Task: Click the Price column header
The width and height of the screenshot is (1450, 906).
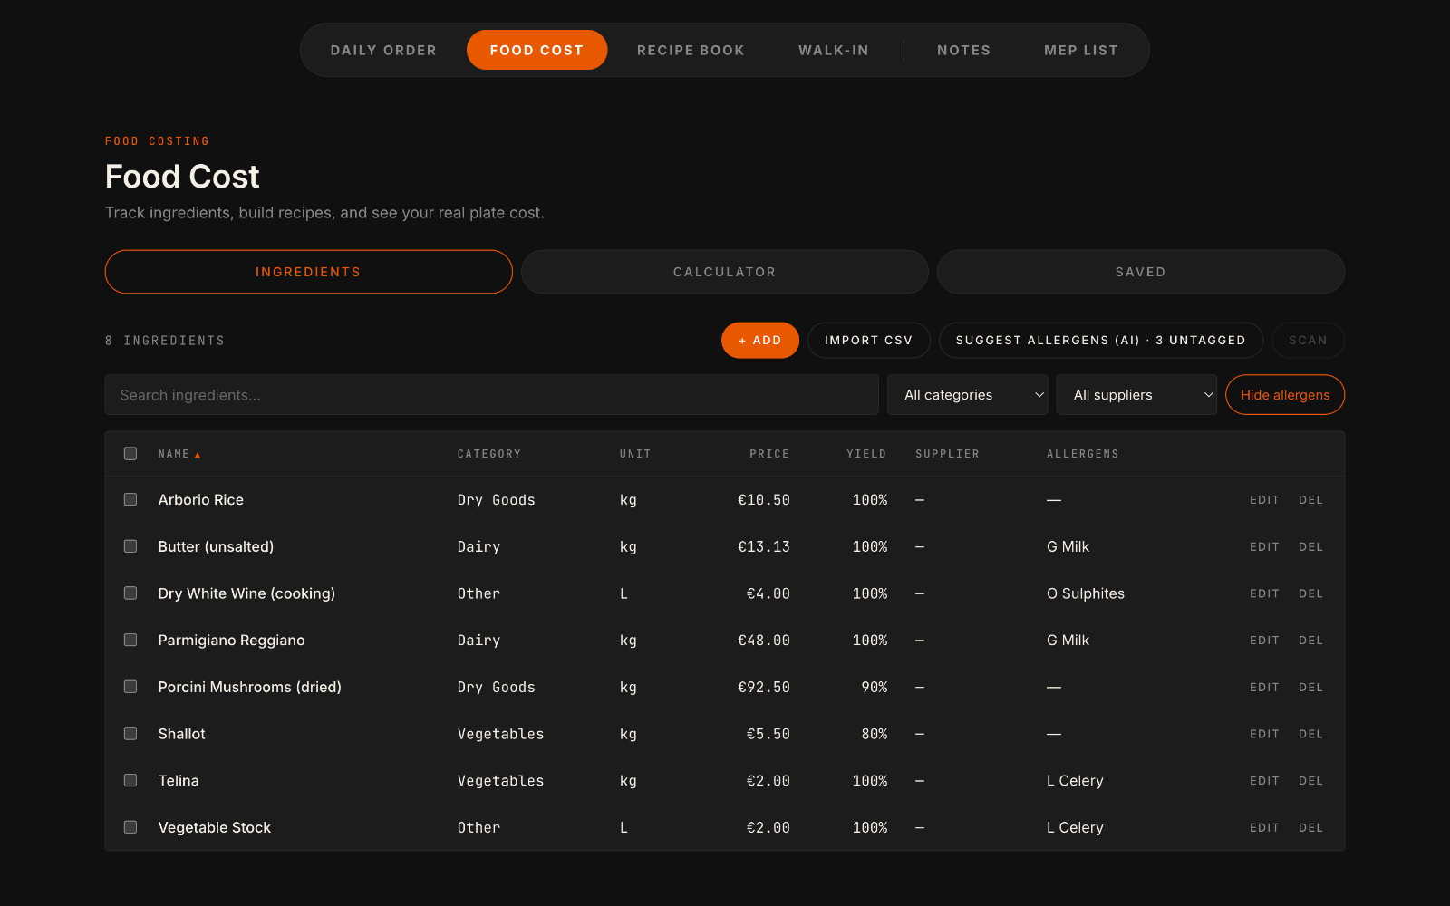Action: pyautogui.click(x=769, y=454)
